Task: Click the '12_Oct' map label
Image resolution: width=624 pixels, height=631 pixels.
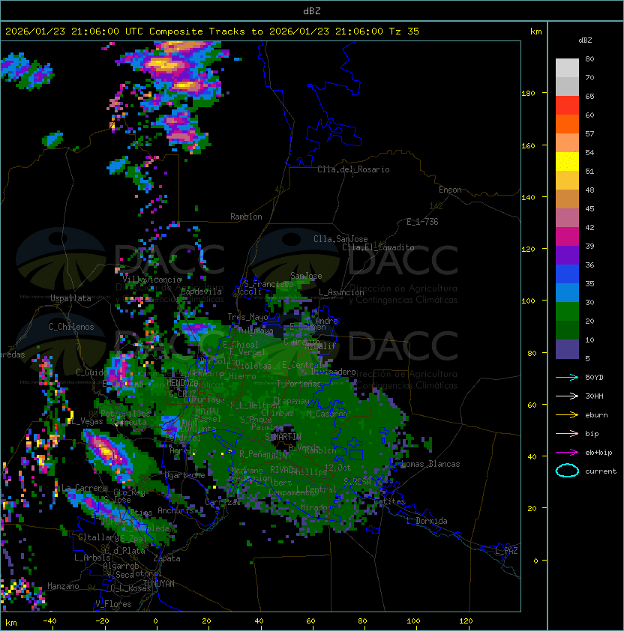Action: 337,467
